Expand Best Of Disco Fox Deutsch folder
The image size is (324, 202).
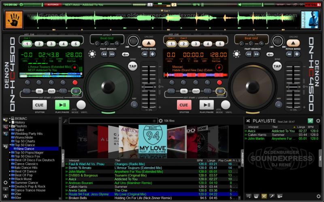pos(10,160)
